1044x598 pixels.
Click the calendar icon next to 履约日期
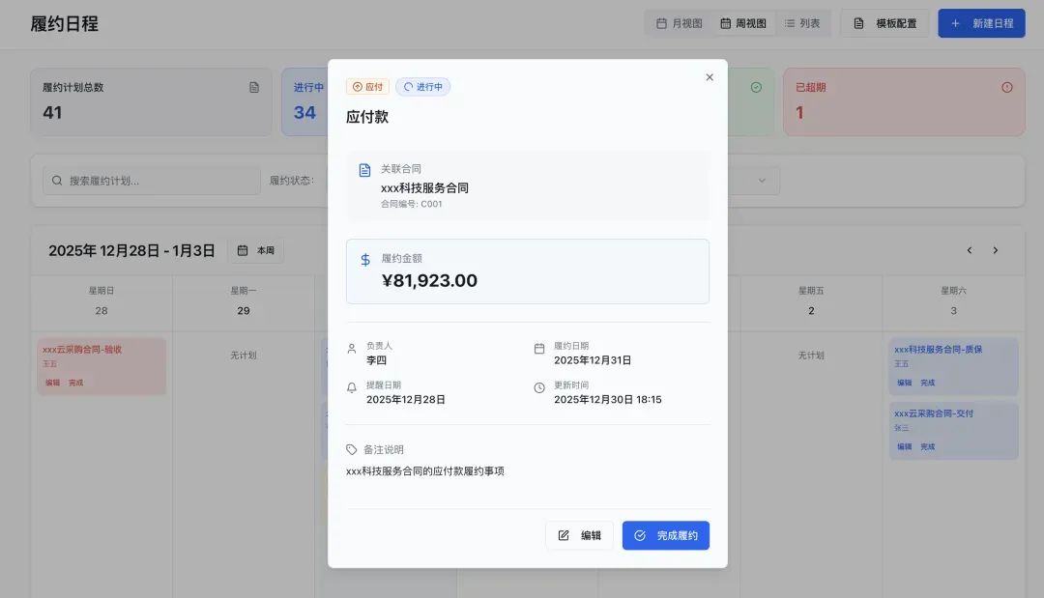click(539, 349)
